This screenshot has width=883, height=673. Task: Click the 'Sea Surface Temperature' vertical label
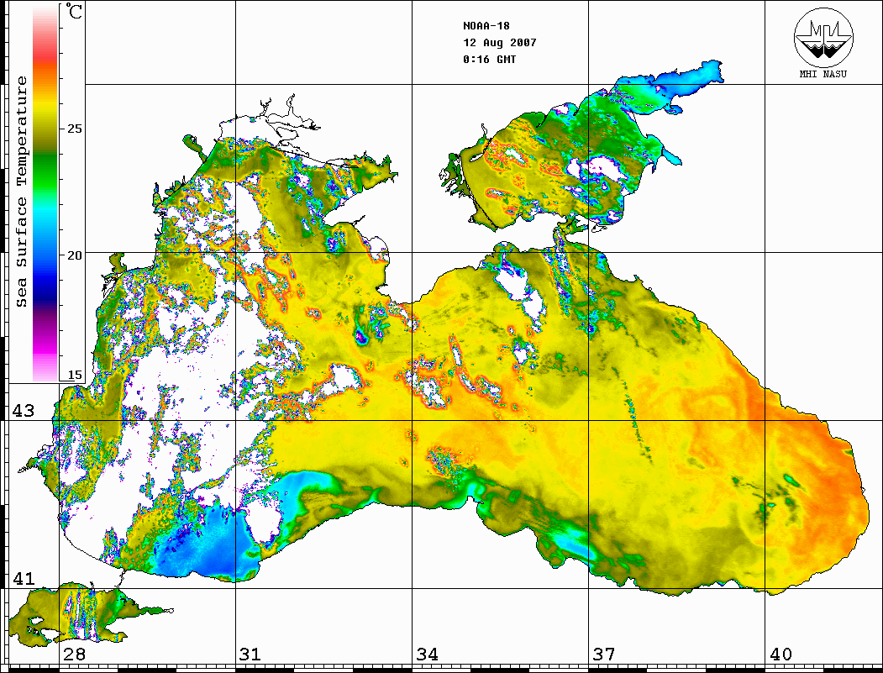21,192
